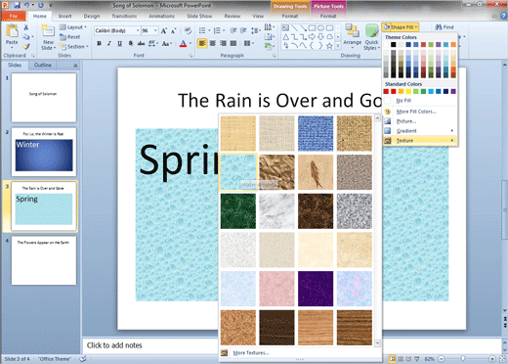
Task: Open the File tab
Action: pos(14,16)
